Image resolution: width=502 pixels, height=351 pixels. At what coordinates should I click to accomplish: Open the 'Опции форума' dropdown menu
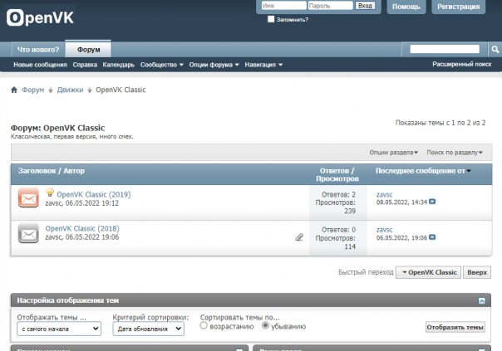click(214, 65)
